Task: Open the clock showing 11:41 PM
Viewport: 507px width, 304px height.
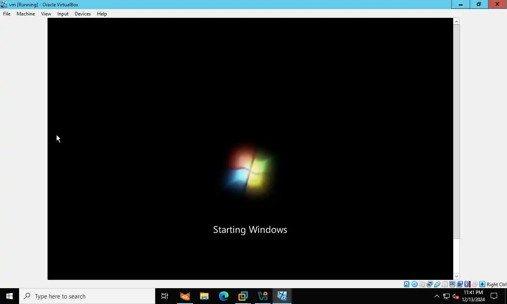Action: (473, 296)
